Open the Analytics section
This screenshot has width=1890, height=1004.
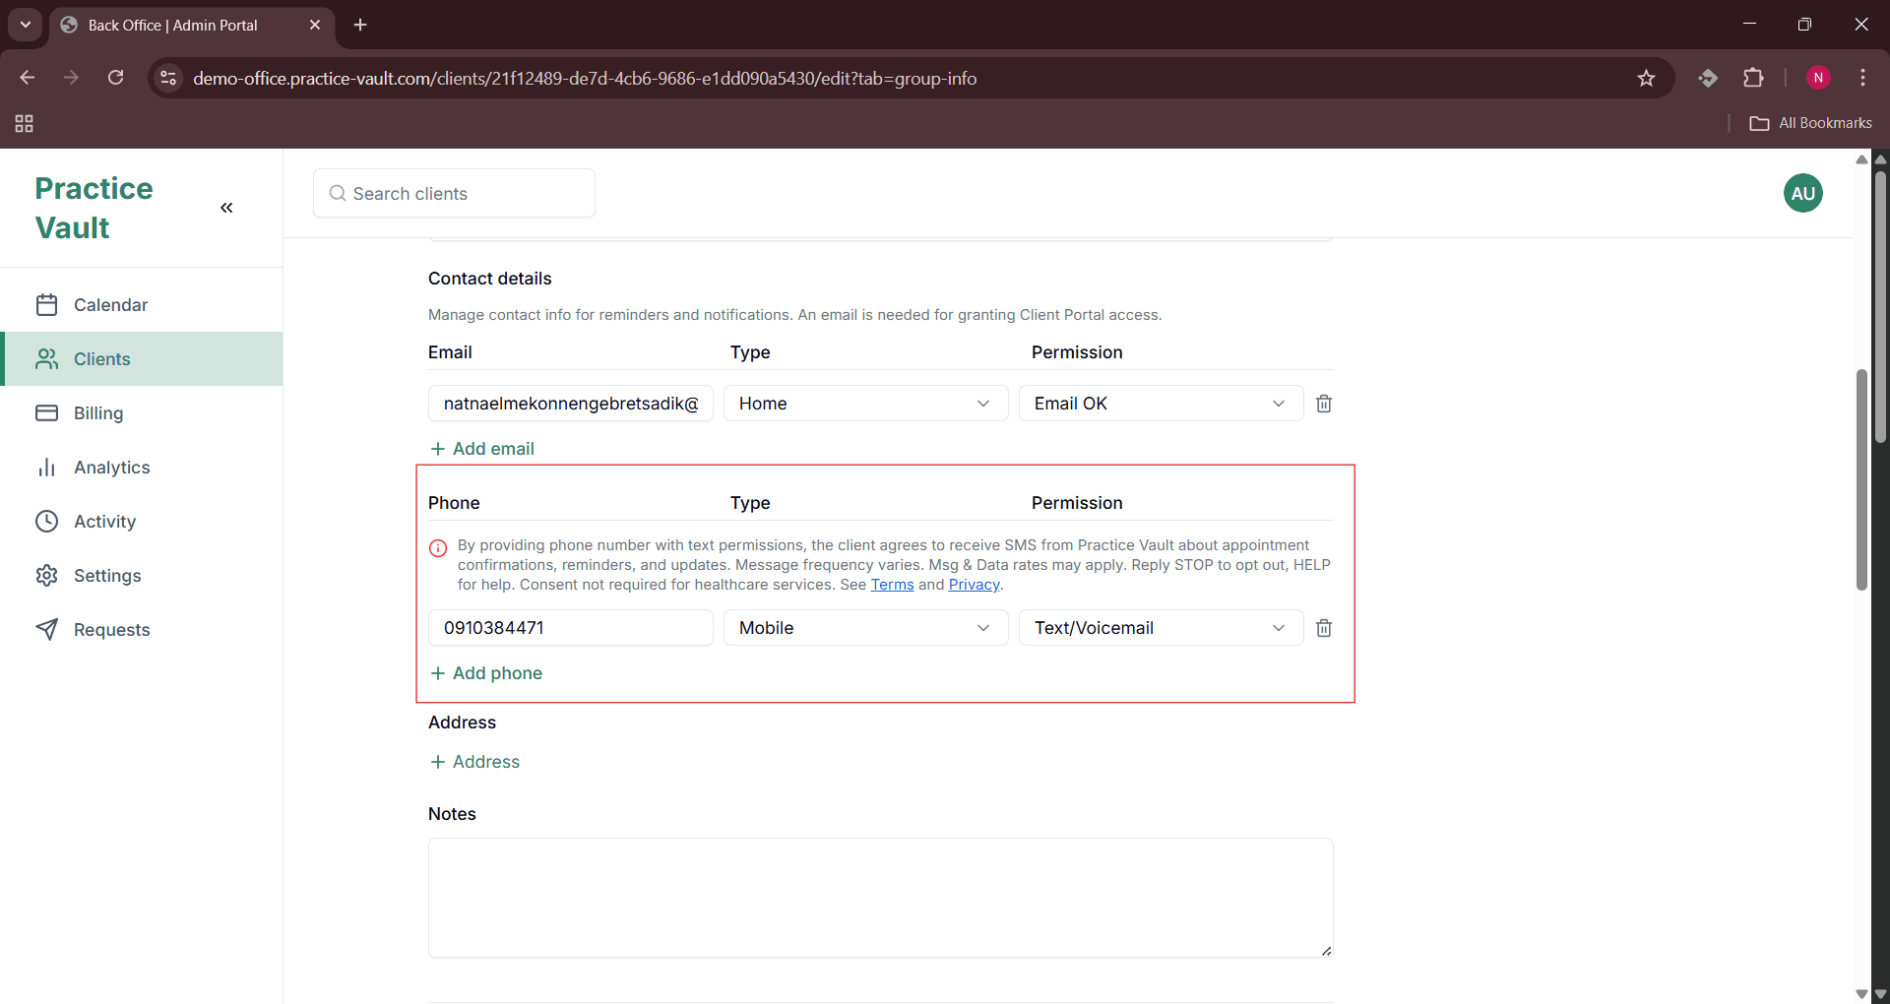pyautogui.click(x=112, y=468)
